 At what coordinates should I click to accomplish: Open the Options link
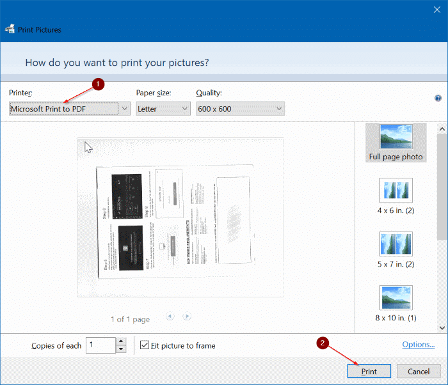click(x=419, y=345)
